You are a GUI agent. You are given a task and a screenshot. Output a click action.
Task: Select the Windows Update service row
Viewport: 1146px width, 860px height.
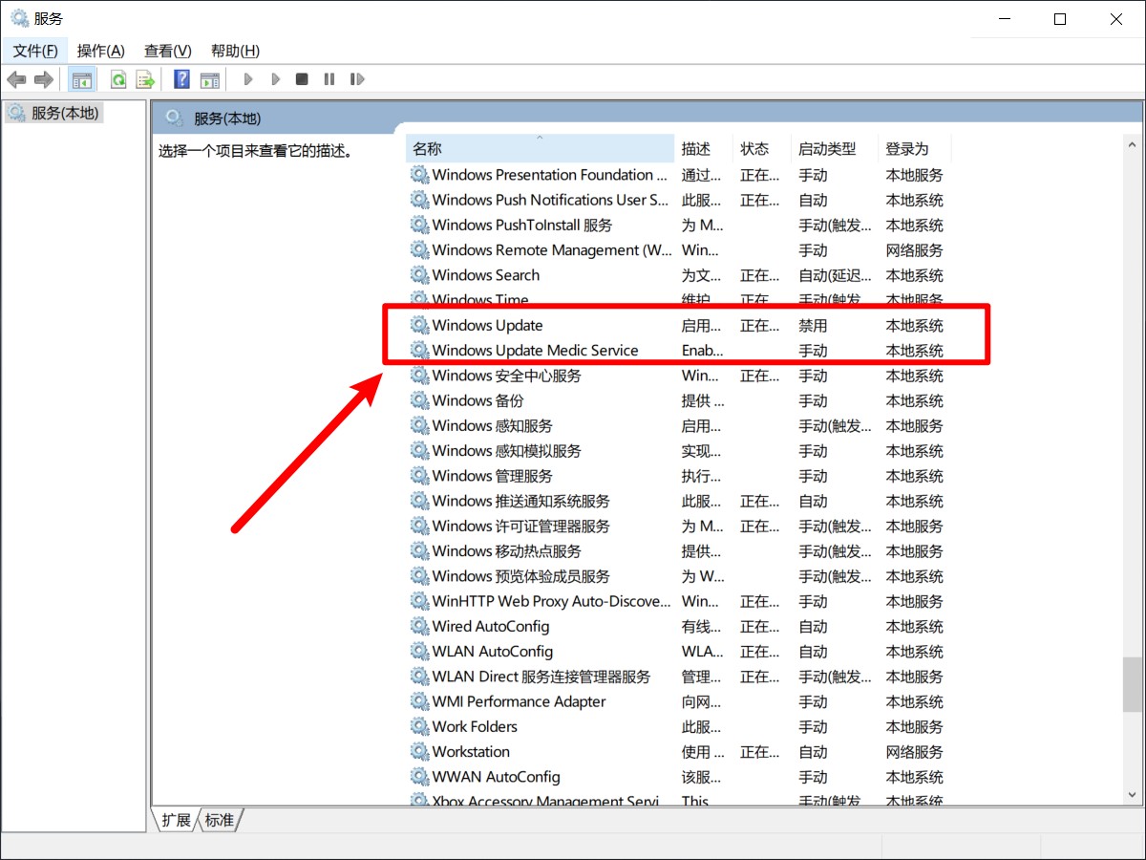(487, 325)
